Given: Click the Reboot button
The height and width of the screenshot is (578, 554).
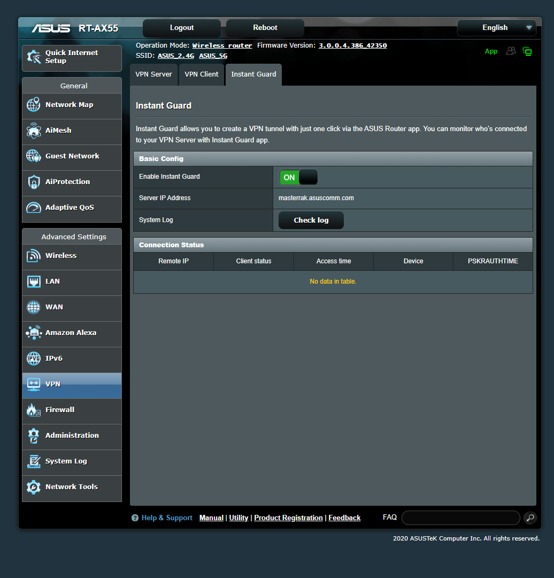Looking at the screenshot, I should pyautogui.click(x=265, y=28).
